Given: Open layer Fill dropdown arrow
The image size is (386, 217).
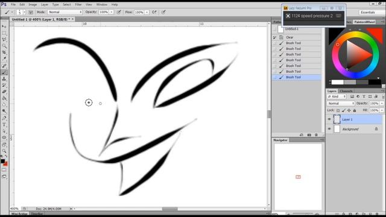Looking at the screenshot, I should coord(382,110).
